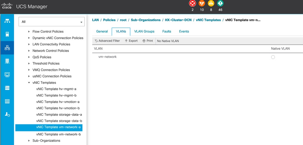
Task: Select Native VLAN radio for vm-network
Action: 273,57
